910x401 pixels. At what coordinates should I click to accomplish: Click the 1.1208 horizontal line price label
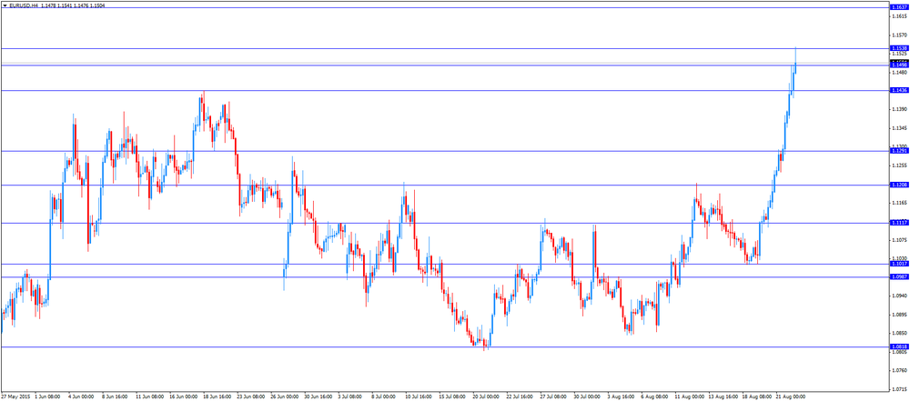899,185
